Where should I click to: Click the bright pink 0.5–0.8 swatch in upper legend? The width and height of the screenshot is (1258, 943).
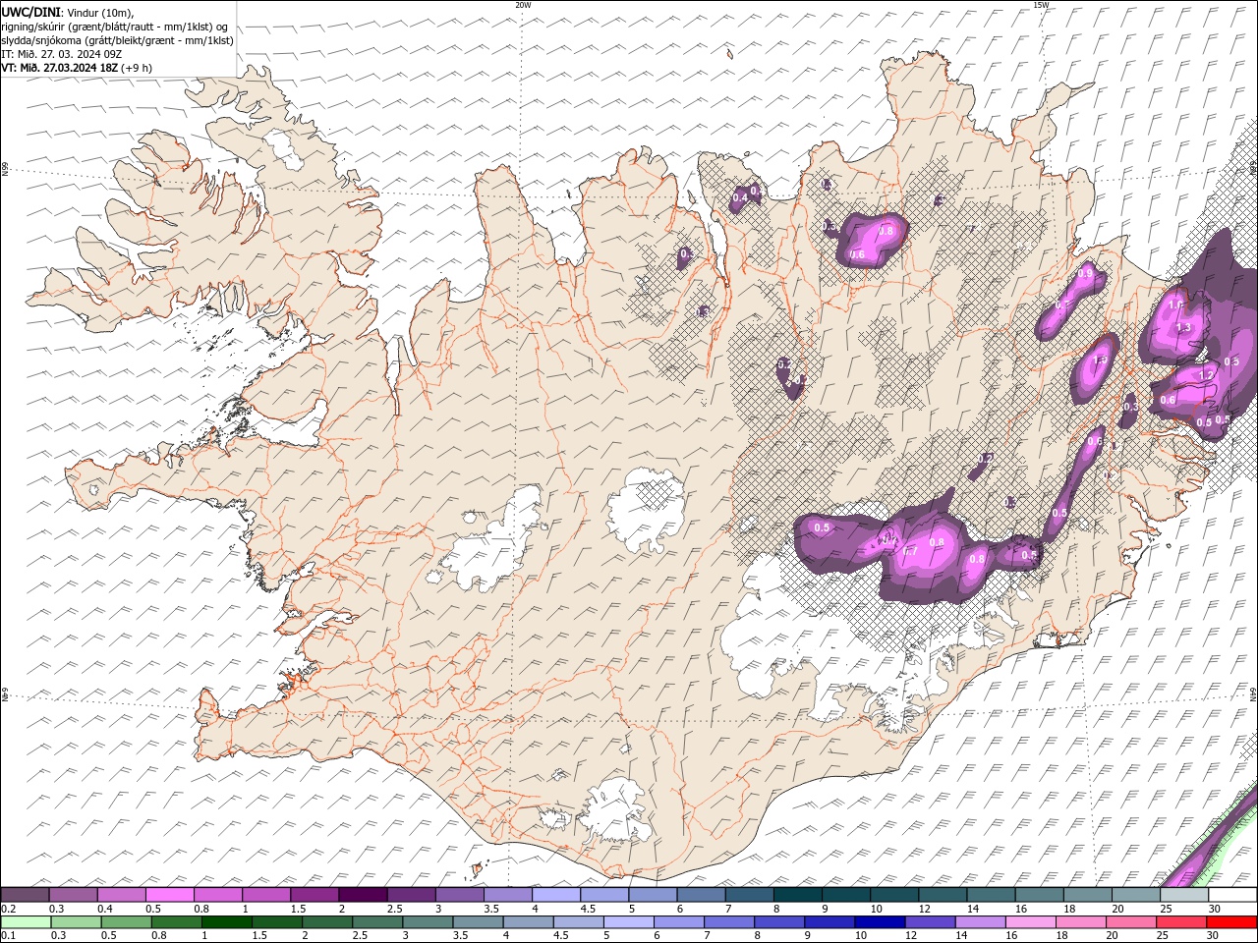pos(170,895)
